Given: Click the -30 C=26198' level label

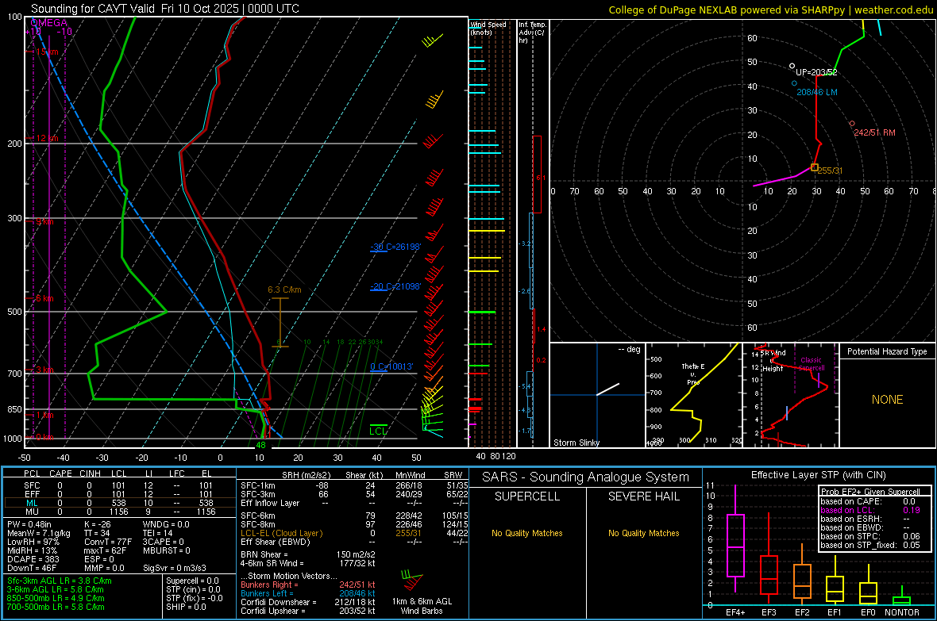Looking at the screenshot, I should [395, 247].
